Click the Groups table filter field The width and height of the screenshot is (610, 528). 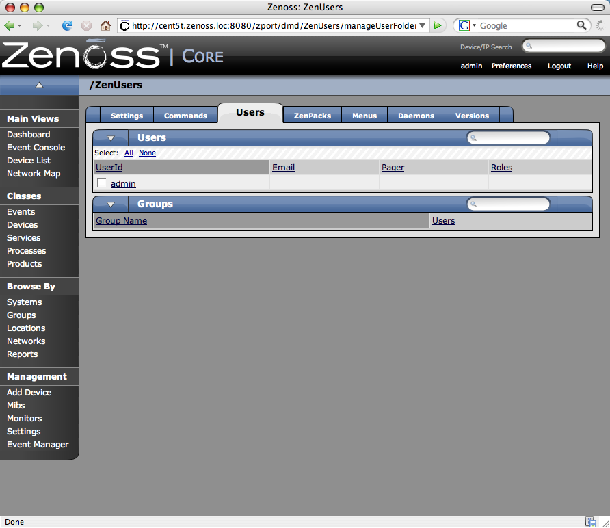(509, 204)
